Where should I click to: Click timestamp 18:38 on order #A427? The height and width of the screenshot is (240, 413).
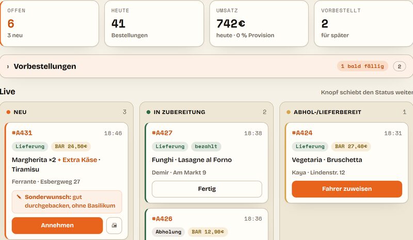point(253,133)
